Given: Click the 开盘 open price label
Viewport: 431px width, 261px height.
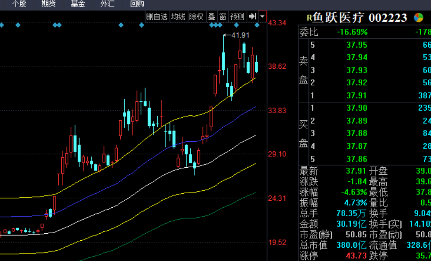Looking at the screenshot, I should click(378, 171).
